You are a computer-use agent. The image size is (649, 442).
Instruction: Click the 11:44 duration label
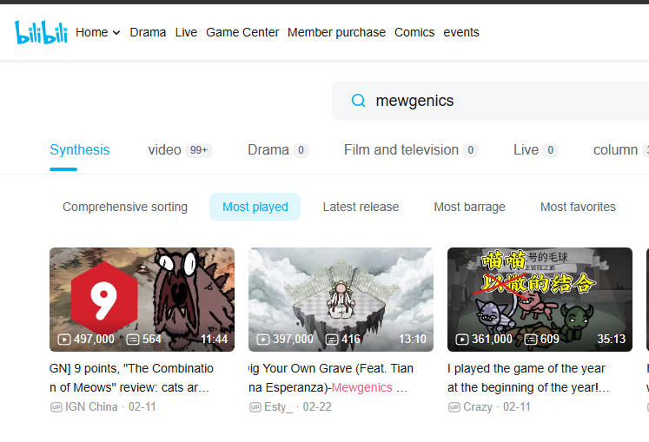pos(214,340)
